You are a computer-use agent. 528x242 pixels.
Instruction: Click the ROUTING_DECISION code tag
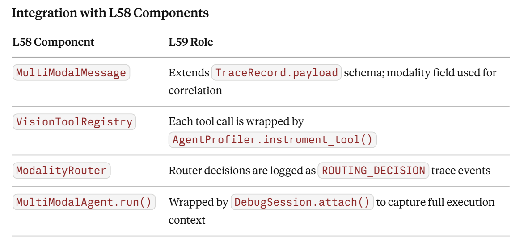pyautogui.click(x=373, y=171)
